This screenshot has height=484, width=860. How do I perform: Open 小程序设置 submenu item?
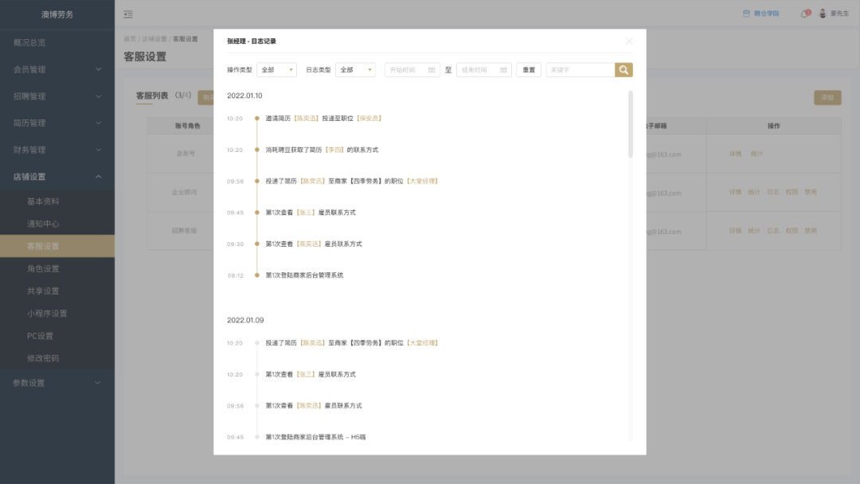57,314
